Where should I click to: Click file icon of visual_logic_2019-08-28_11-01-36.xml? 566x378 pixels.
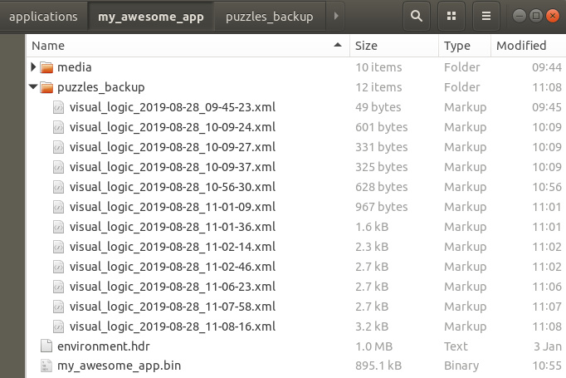[x=58, y=227]
